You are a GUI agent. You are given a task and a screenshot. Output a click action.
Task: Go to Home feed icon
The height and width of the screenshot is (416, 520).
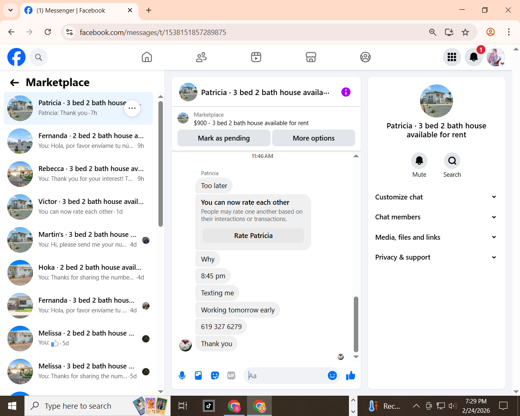tap(147, 57)
